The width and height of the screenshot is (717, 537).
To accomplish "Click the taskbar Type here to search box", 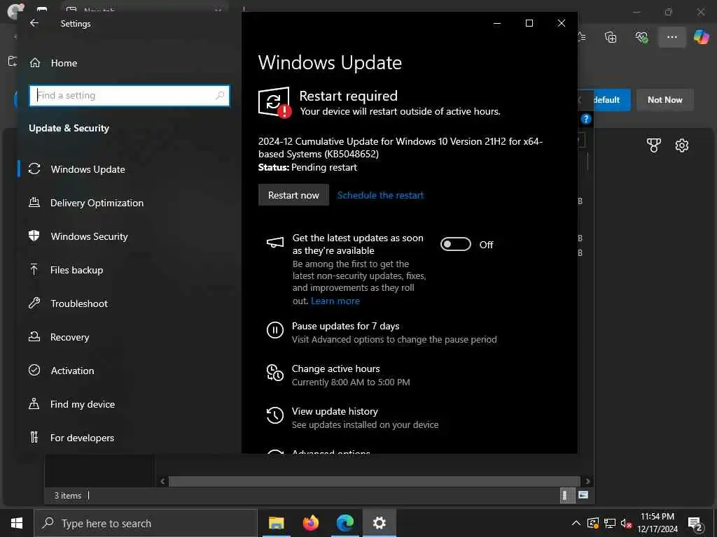I will pos(146,523).
